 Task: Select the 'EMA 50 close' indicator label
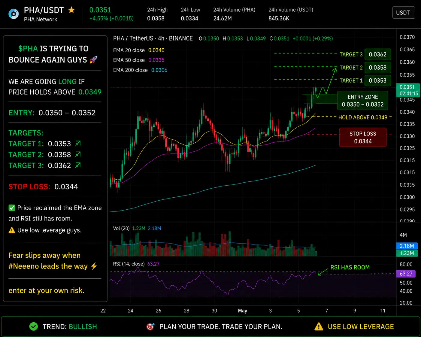point(129,60)
